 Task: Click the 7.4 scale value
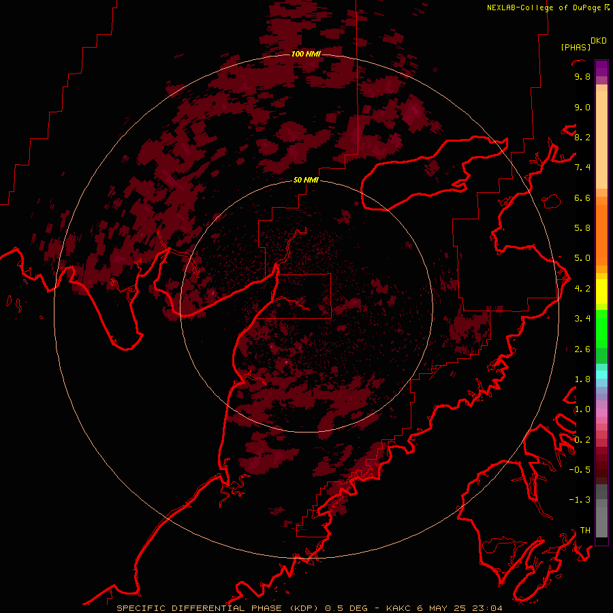coord(582,168)
